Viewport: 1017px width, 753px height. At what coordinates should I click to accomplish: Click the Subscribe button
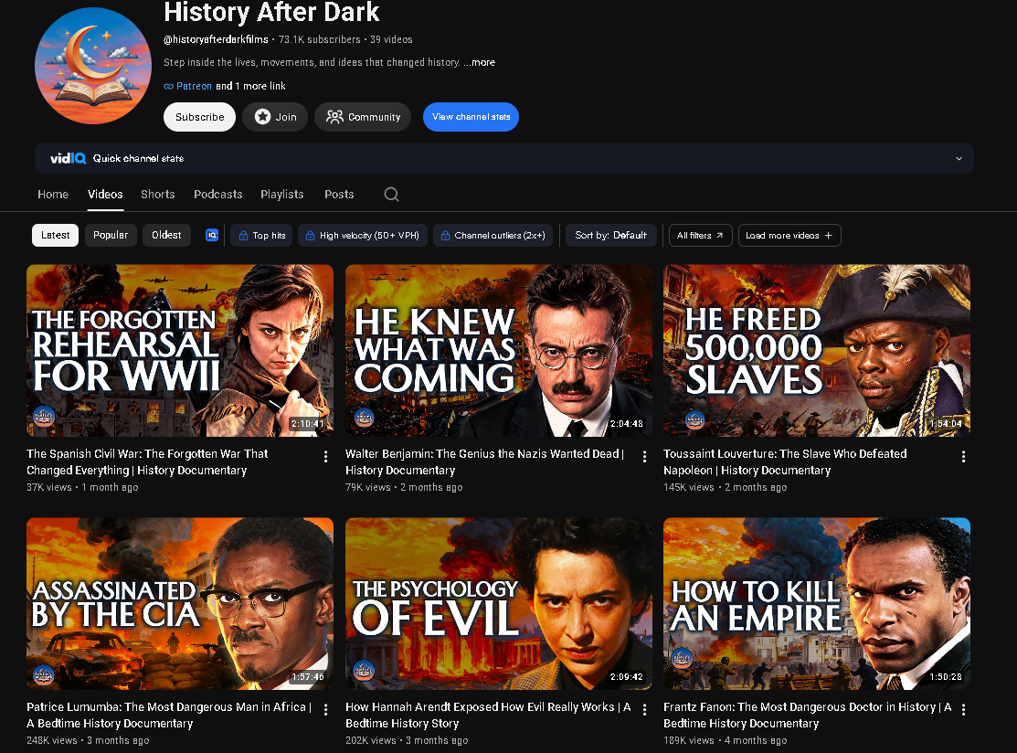200,117
